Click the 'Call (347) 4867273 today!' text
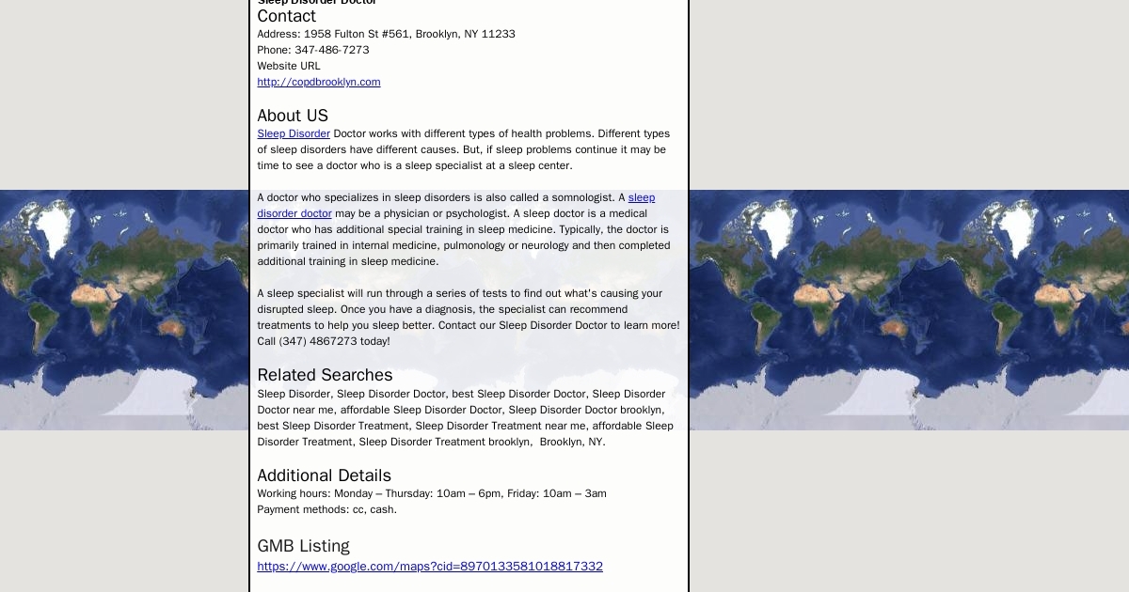1129x592 pixels. click(x=324, y=341)
